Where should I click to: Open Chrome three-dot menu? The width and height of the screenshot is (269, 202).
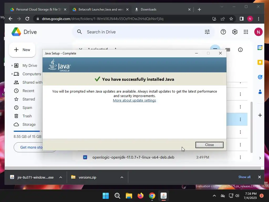pyautogui.click(x=258, y=19)
